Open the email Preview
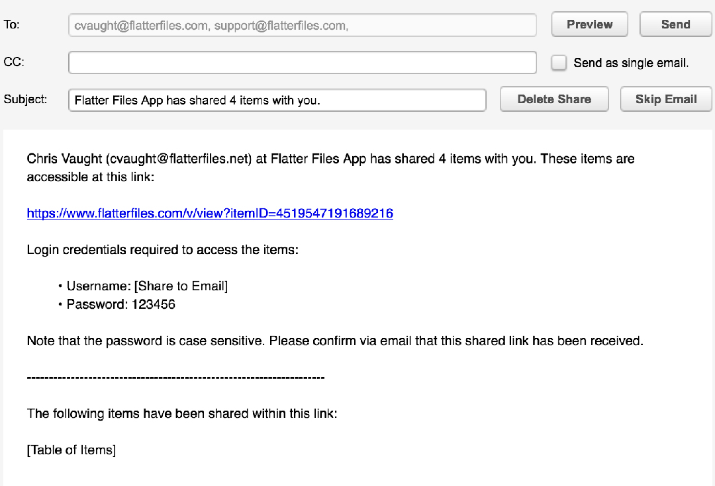This screenshot has height=486, width=715. [589, 24]
